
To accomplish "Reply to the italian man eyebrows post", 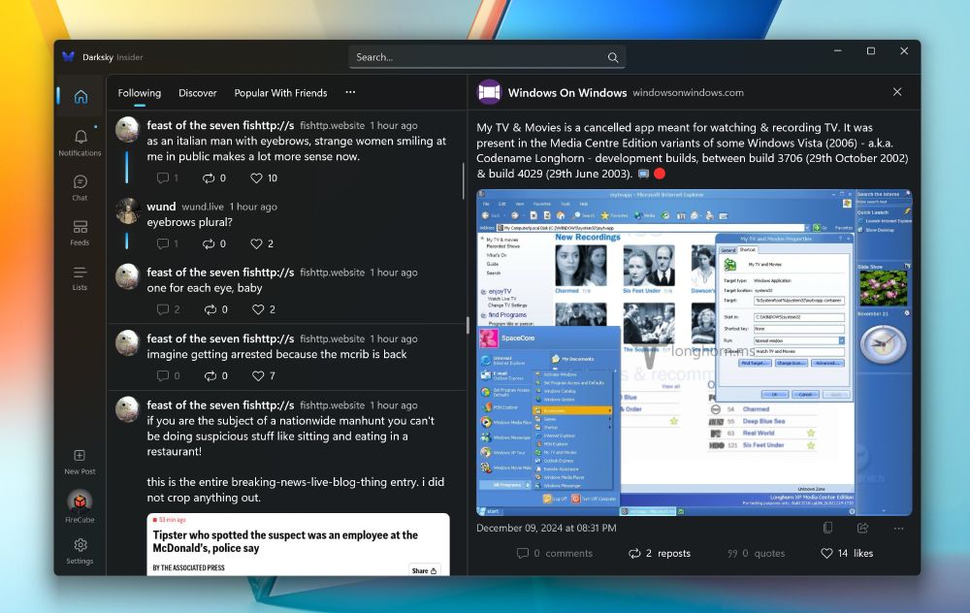I will click(x=168, y=178).
